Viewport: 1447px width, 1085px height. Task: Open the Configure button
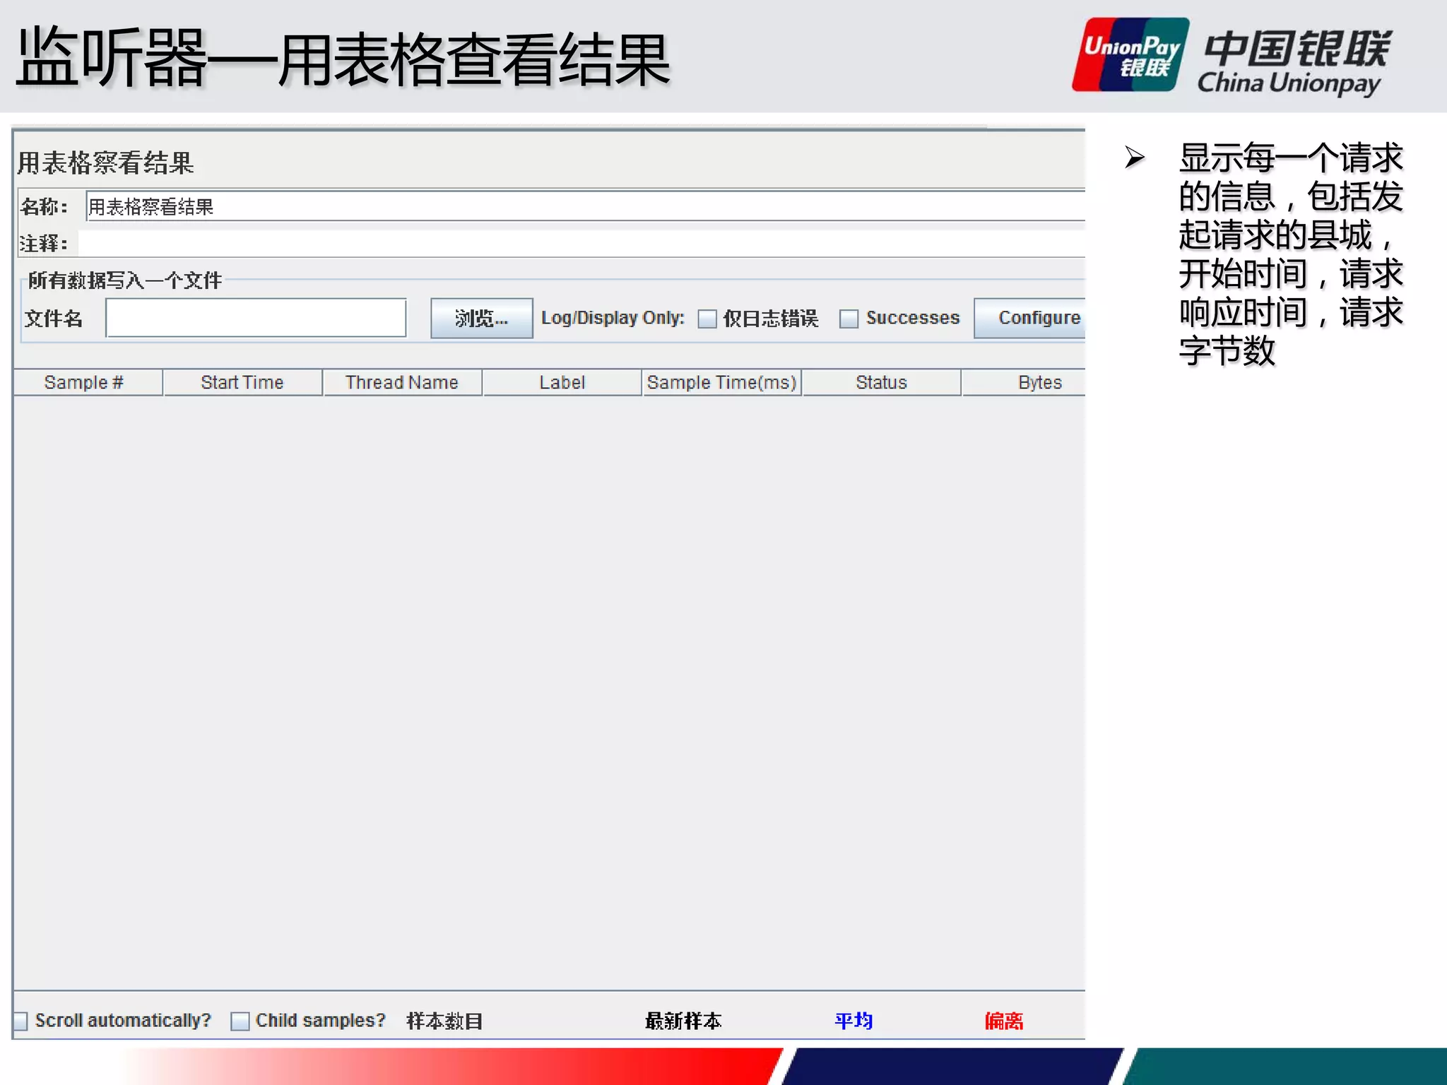pos(1030,318)
